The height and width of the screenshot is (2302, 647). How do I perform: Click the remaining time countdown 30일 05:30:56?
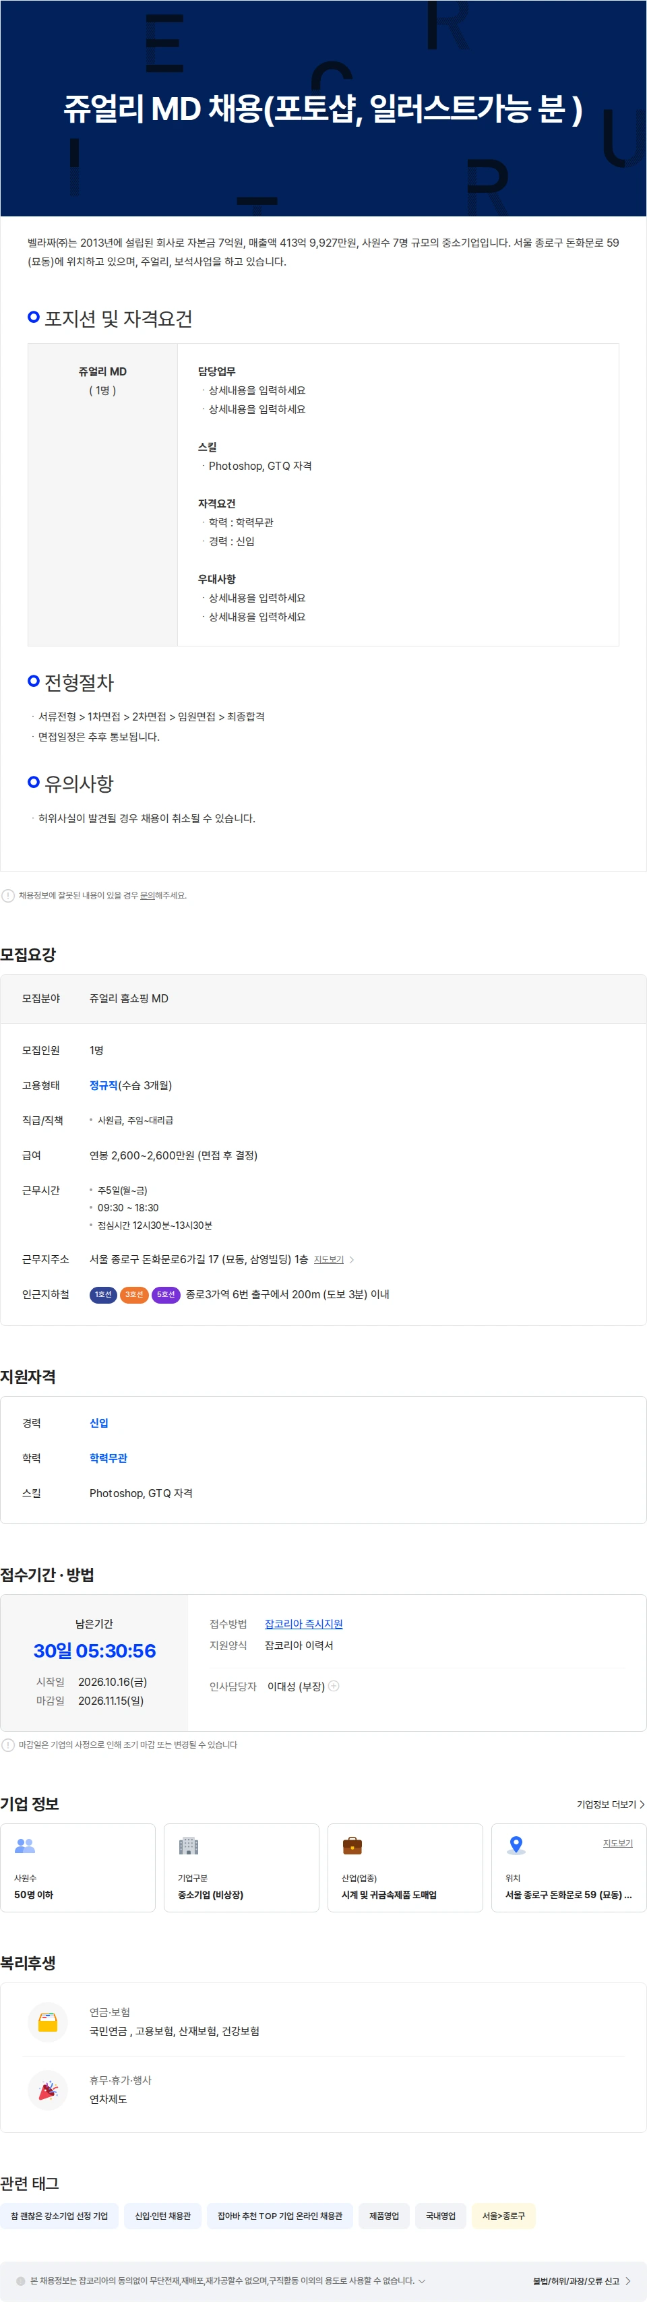[95, 1651]
